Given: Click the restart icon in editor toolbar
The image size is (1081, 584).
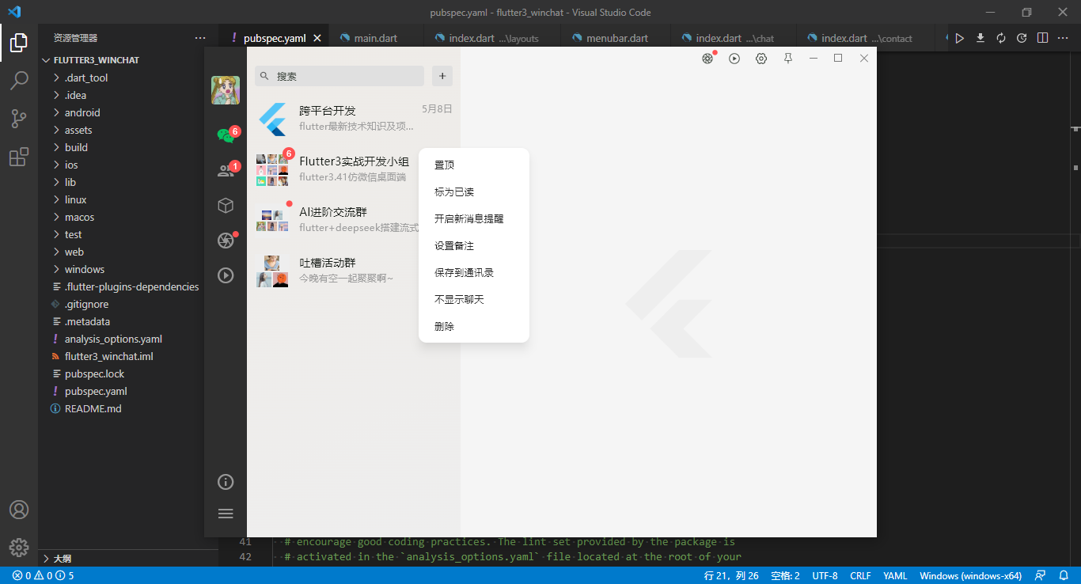Looking at the screenshot, I should (1022, 38).
